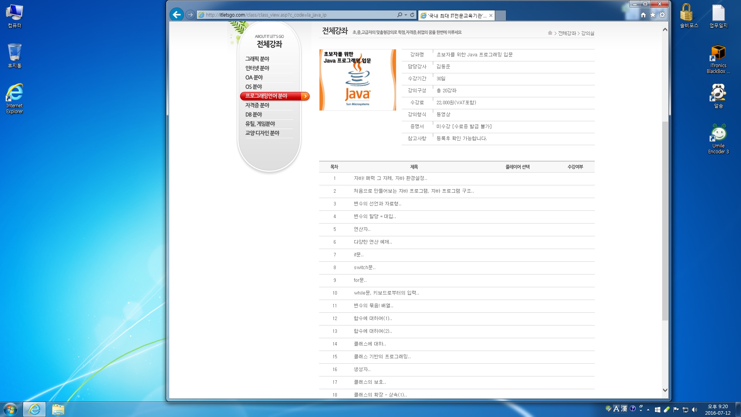The height and width of the screenshot is (417, 741).
Task: Select the 업무일지 document icon
Action: click(718, 16)
